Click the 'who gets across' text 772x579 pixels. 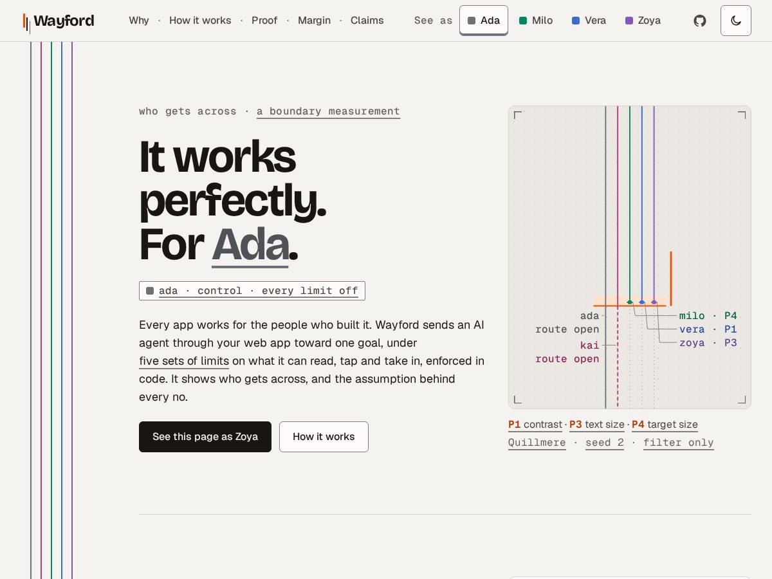click(x=188, y=112)
